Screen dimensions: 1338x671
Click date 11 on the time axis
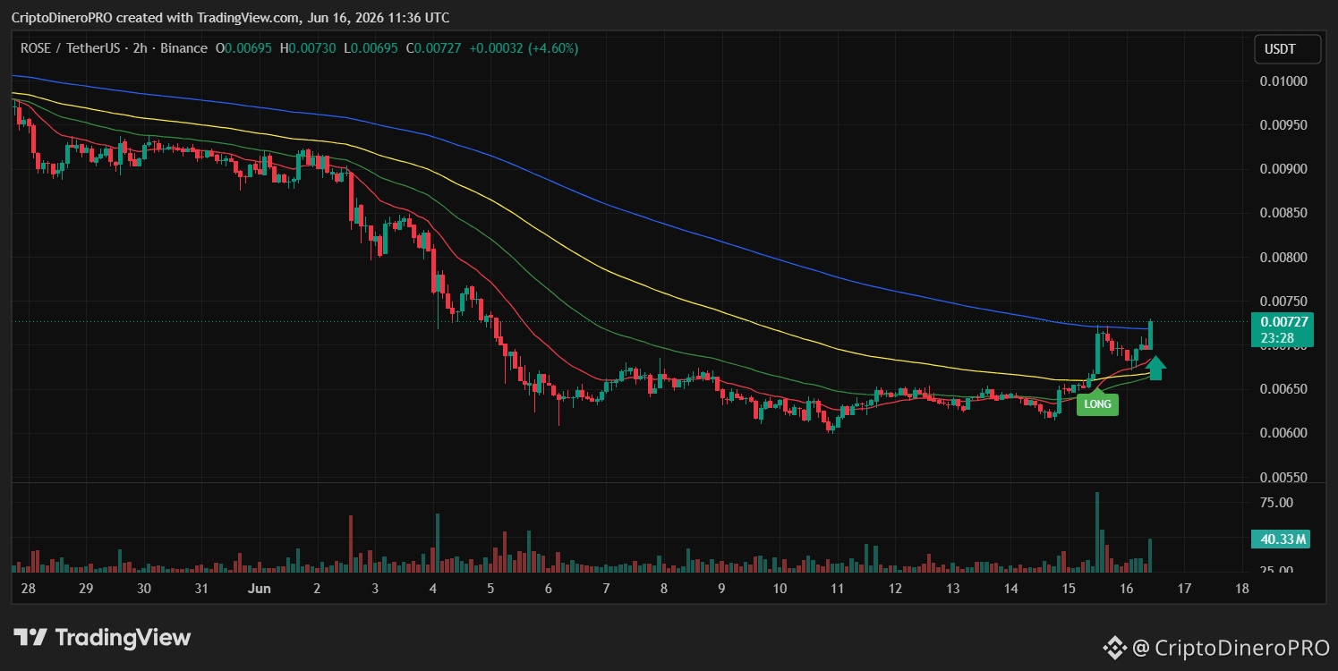pos(837,589)
